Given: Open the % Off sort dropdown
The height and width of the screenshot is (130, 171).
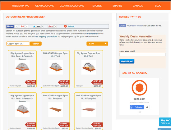Looking at the screenshot, I should click(x=97, y=44).
